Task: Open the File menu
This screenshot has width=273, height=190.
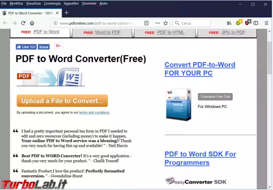Action: click(4, 4)
